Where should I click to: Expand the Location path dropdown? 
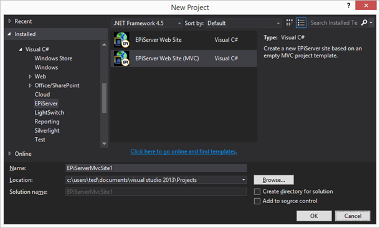(244, 180)
